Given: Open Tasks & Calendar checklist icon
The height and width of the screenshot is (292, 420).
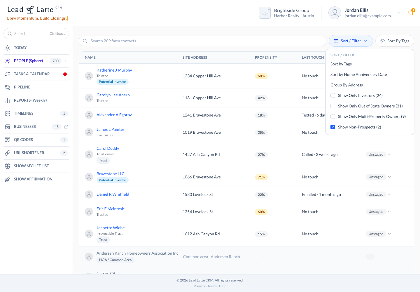Looking at the screenshot, I should 8,74.
